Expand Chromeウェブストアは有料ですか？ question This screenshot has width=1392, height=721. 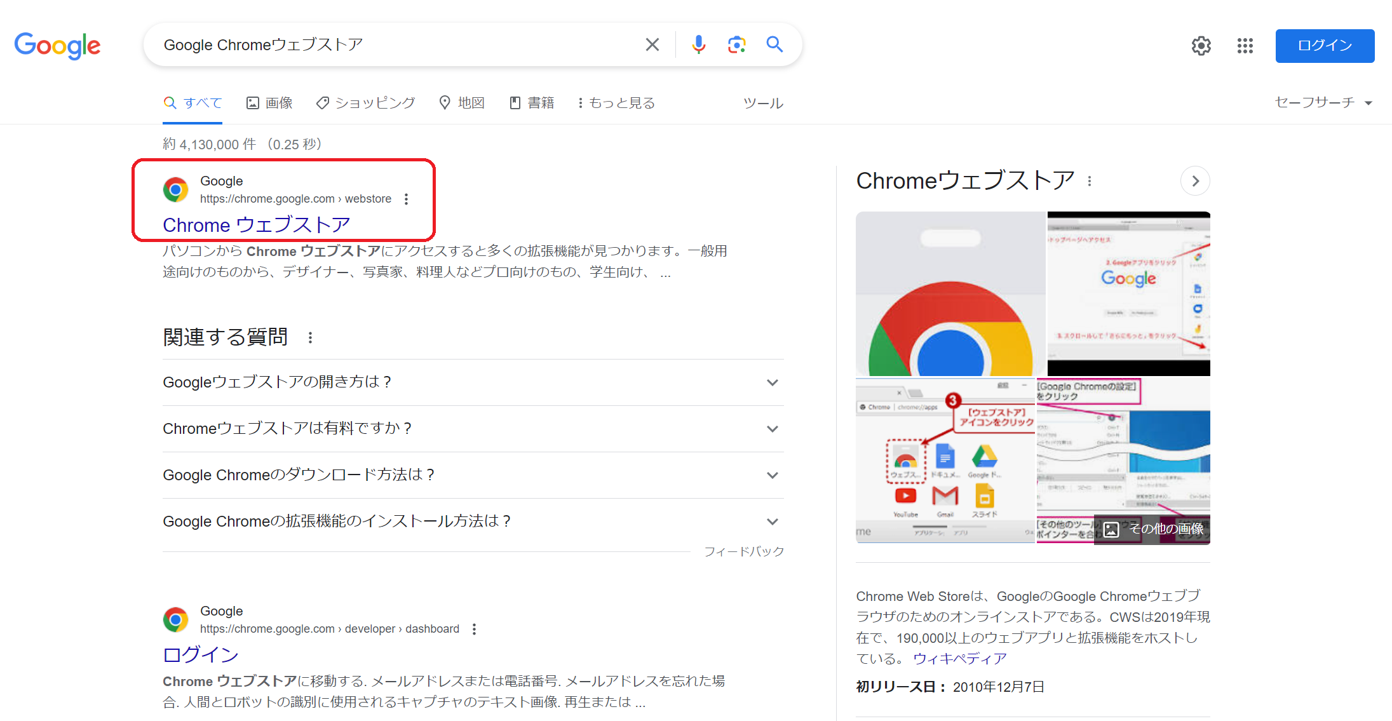coord(473,428)
